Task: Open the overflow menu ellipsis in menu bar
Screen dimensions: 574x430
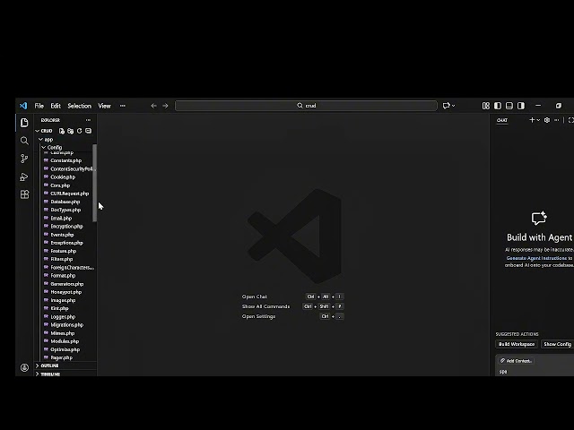Action: (x=123, y=106)
